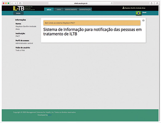Image resolution: width=161 pixels, height=123 pixels.
Task: Open the Safari share button
Action: click(x=151, y=3)
